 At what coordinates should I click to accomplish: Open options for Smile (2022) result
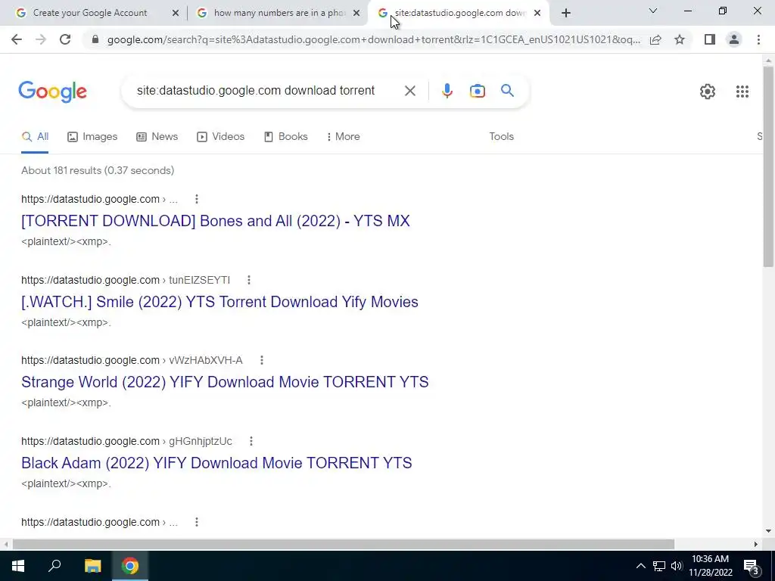tap(249, 280)
